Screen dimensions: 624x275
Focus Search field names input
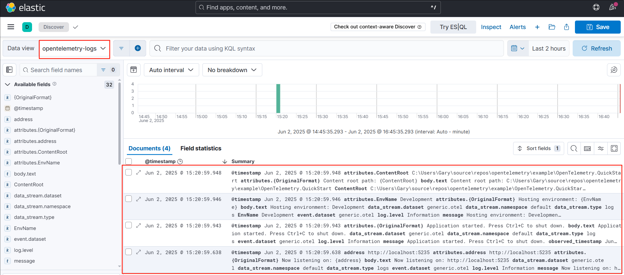pyautogui.click(x=58, y=70)
